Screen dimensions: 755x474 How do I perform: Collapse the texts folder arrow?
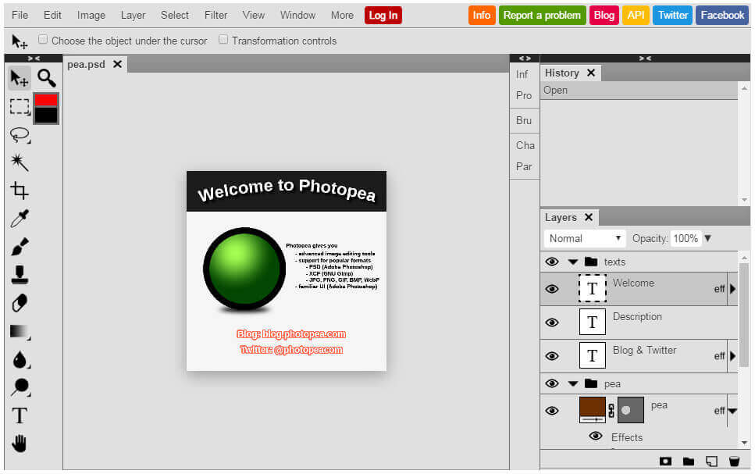(572, 262)
